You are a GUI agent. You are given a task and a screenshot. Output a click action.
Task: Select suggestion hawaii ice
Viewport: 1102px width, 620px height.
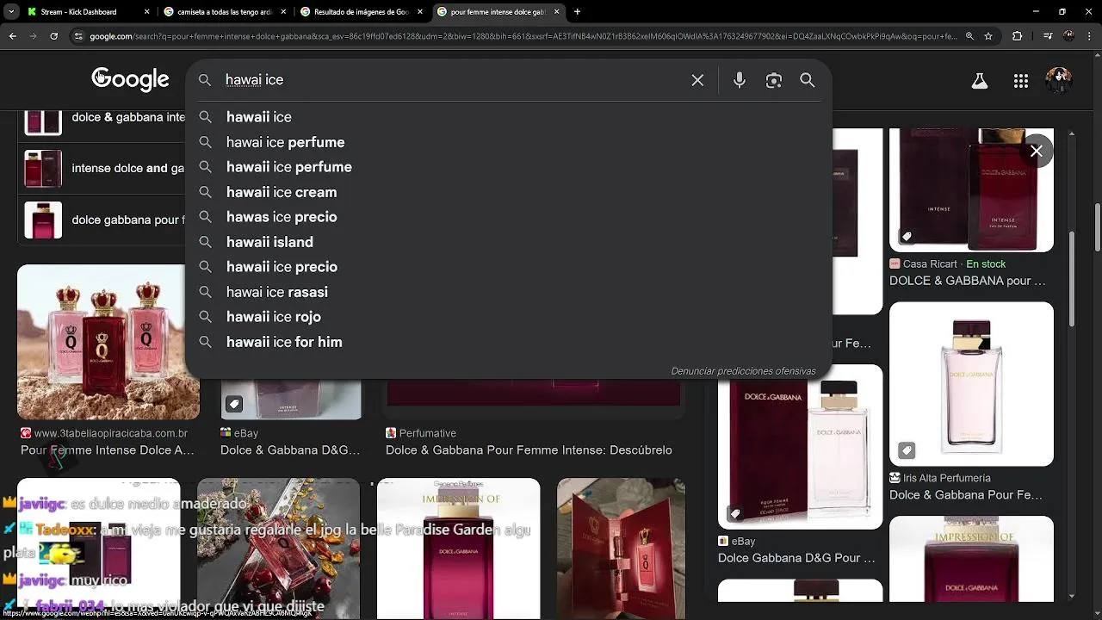(x=508, y=117)
